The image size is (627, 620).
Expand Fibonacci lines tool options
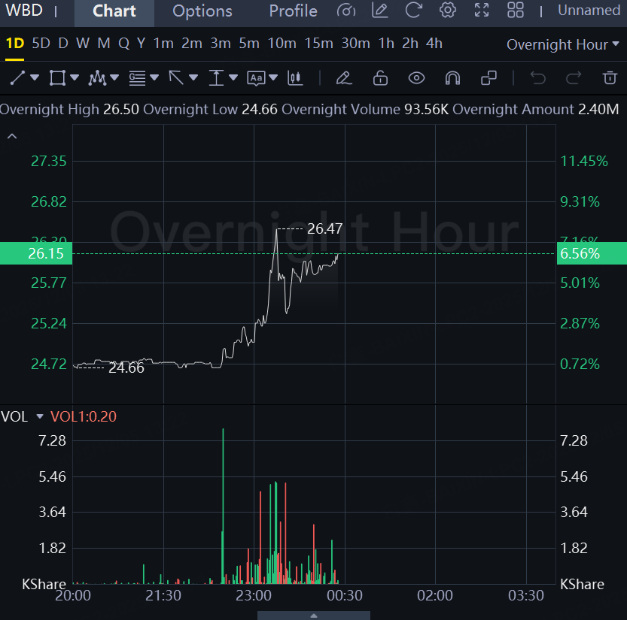click(x=154, y=77)
